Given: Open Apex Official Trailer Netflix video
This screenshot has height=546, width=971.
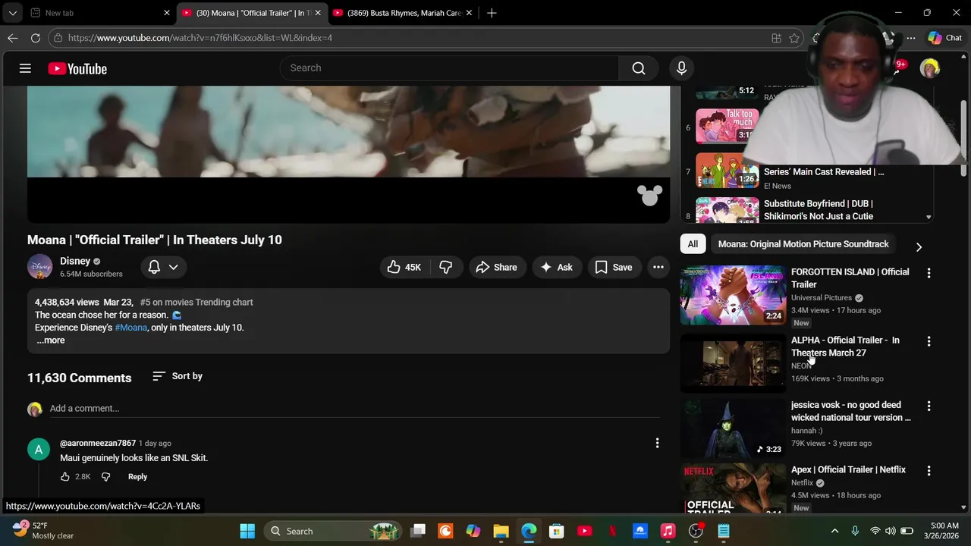Looking at the screenshot, I should click(848, 469).
